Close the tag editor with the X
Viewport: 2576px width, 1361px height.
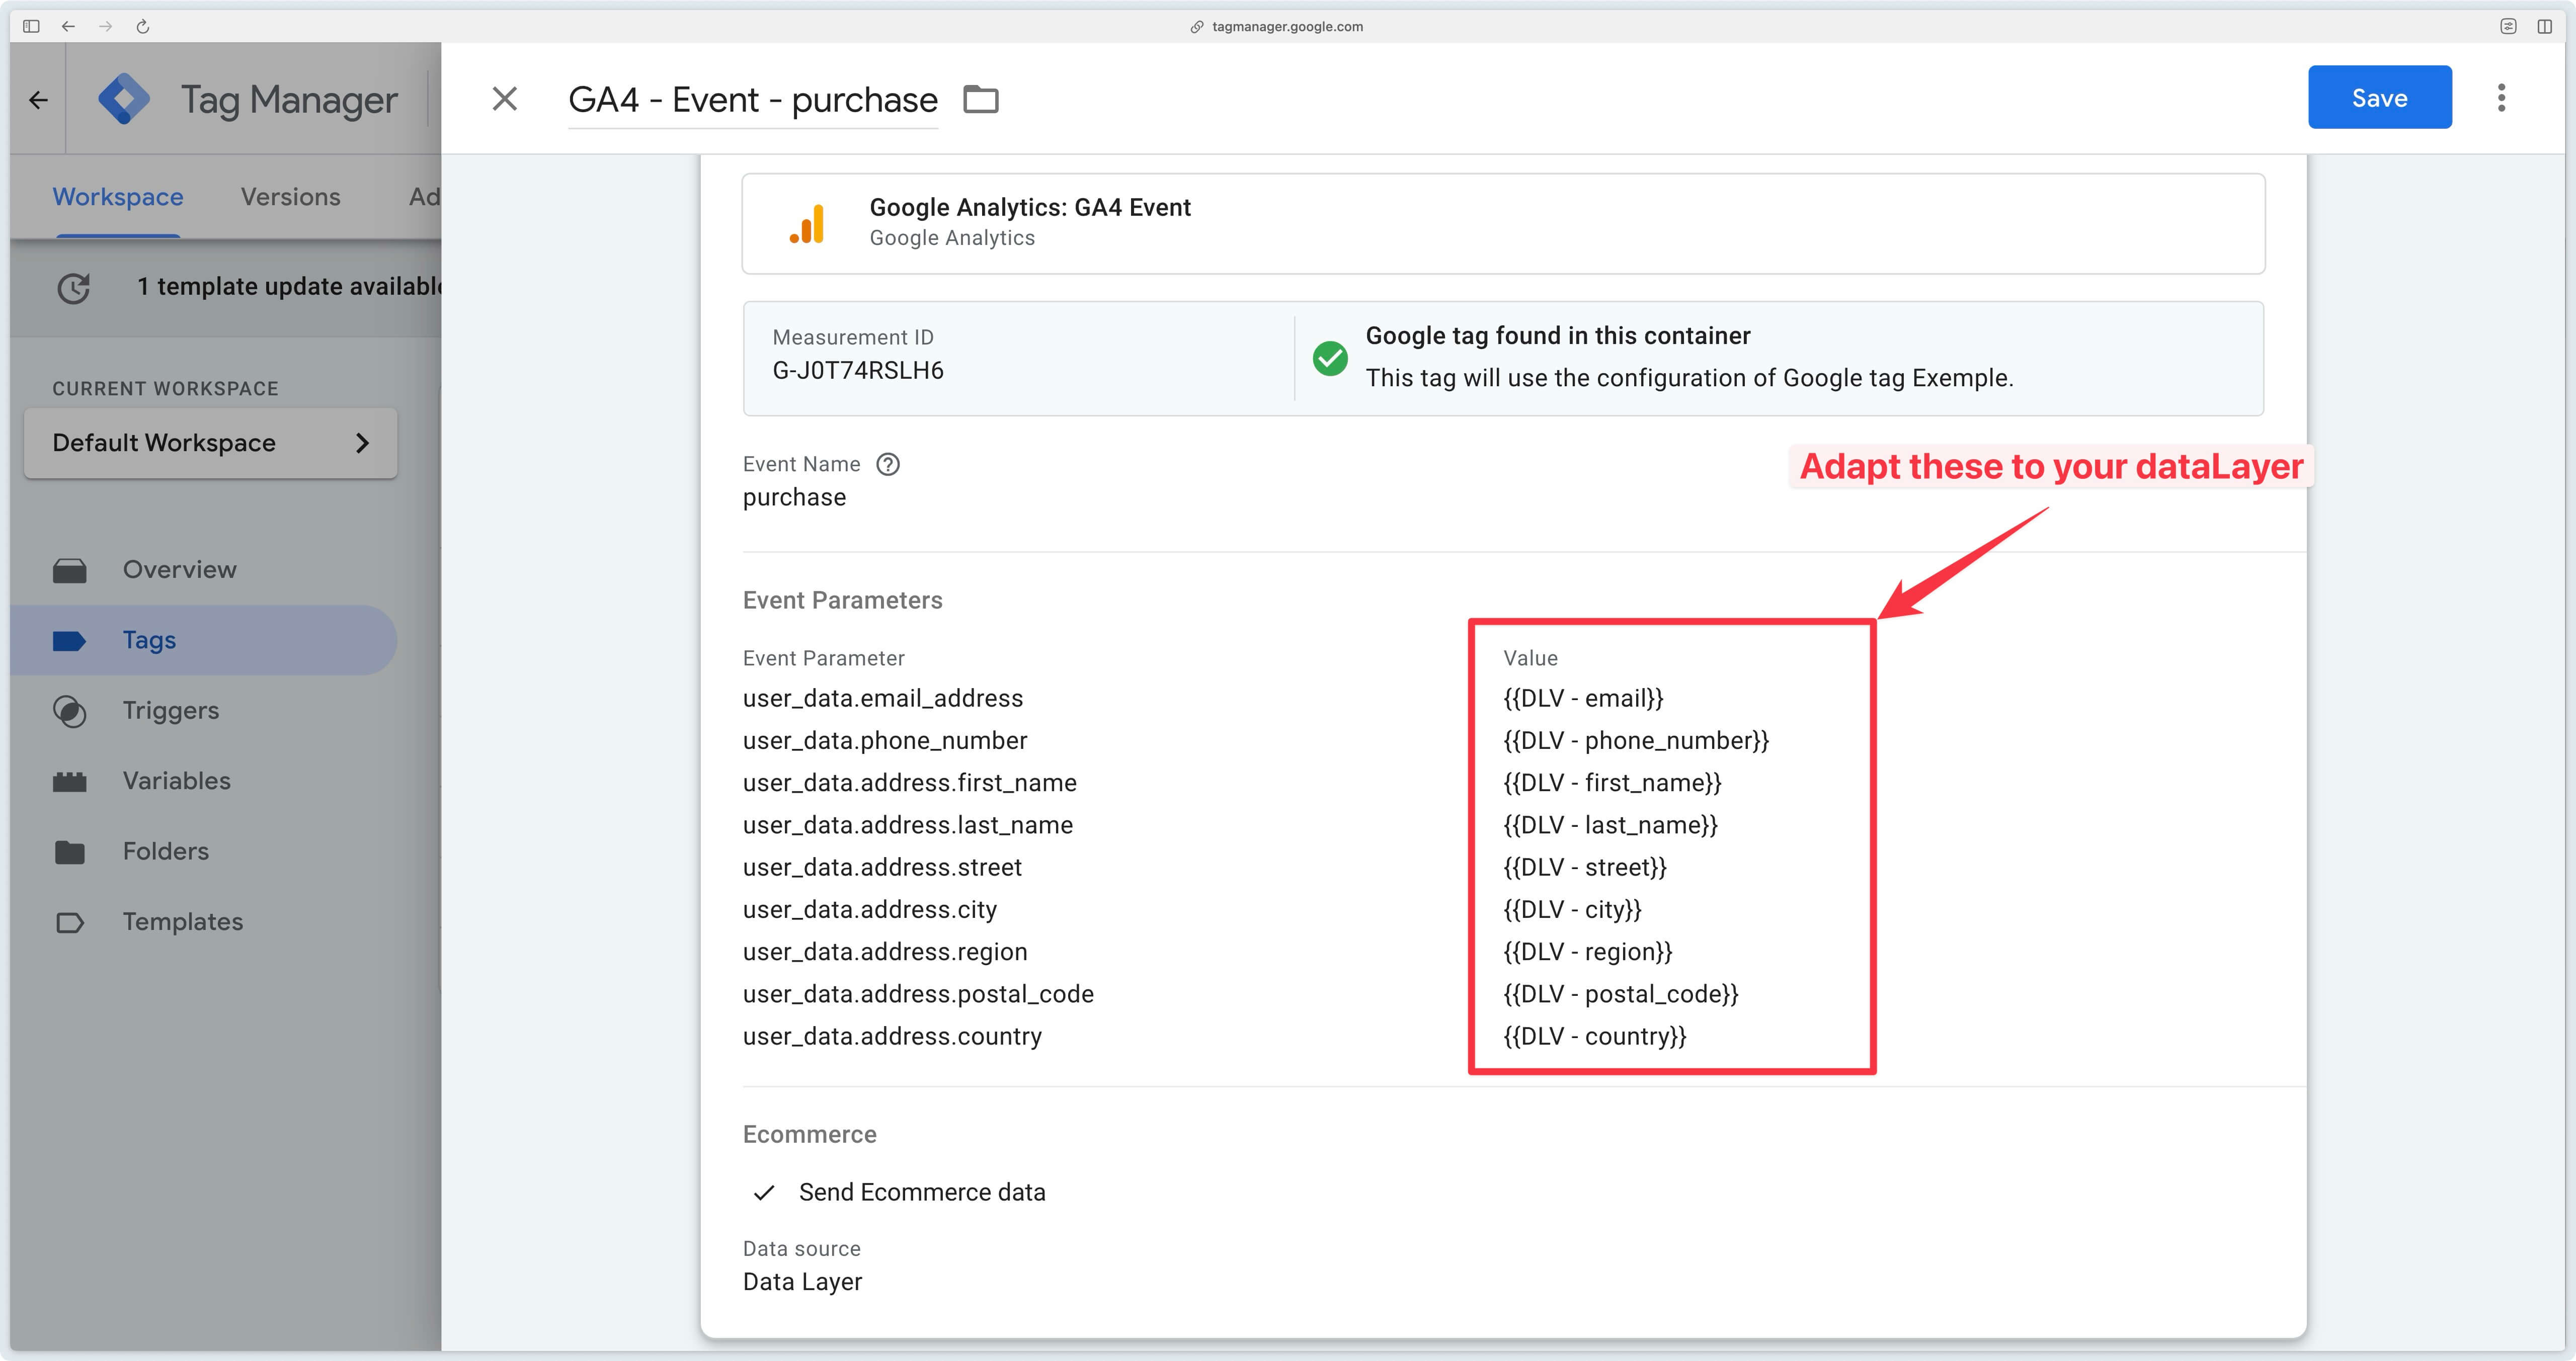(505, 98)
